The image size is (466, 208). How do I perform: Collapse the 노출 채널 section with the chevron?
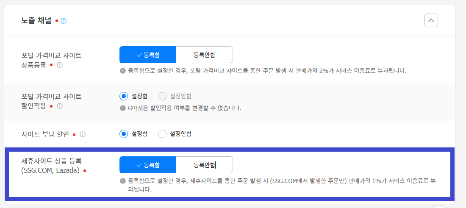coord(431,20)
